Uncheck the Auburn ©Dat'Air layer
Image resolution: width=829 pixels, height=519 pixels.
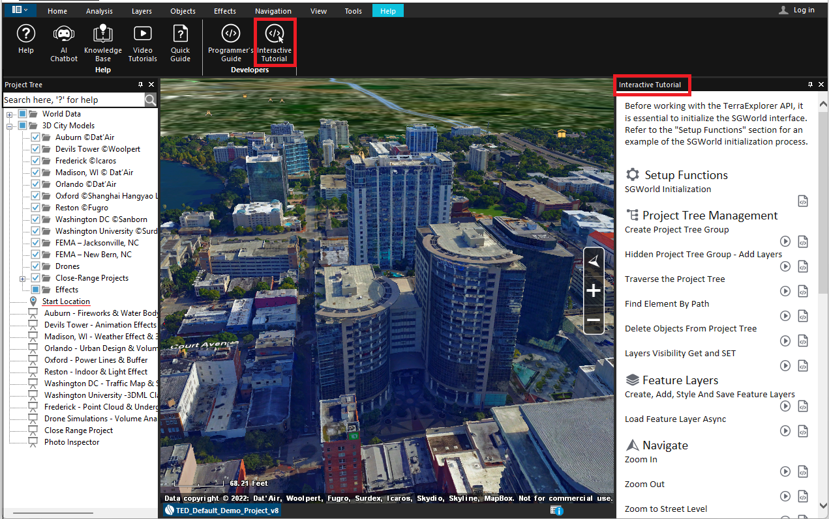[x=35, y=137]
